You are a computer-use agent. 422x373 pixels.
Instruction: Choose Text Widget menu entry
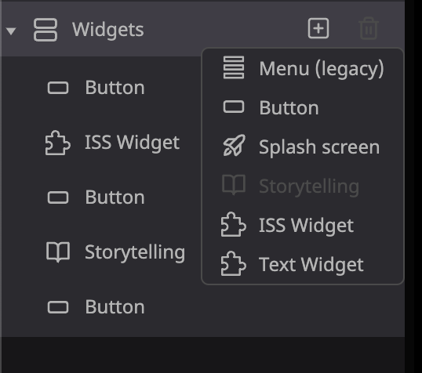[x=303, y=264]
